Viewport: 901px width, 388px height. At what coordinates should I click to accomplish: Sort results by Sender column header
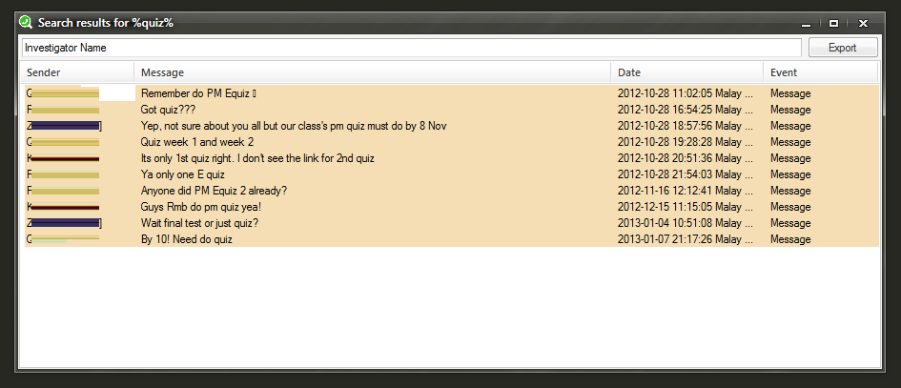(78, 72)
